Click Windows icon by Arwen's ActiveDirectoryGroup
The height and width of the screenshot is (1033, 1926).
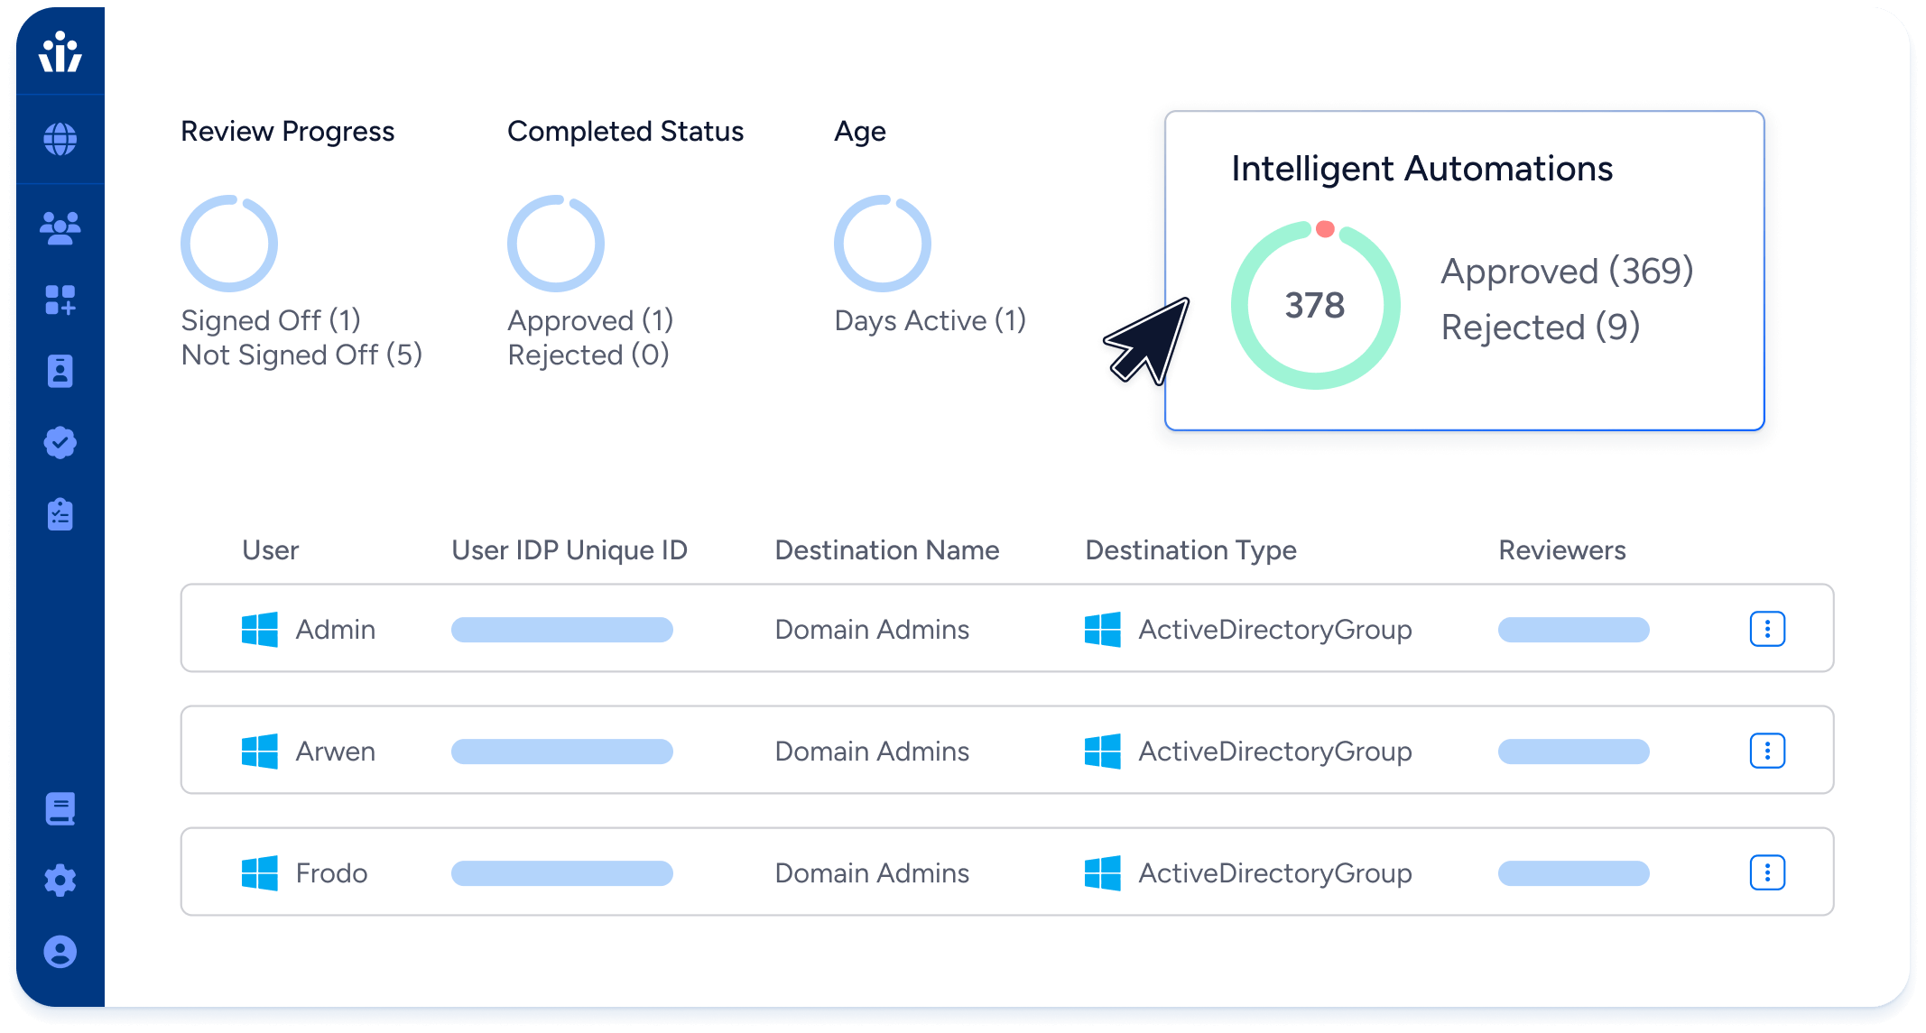coord(1103,751)
